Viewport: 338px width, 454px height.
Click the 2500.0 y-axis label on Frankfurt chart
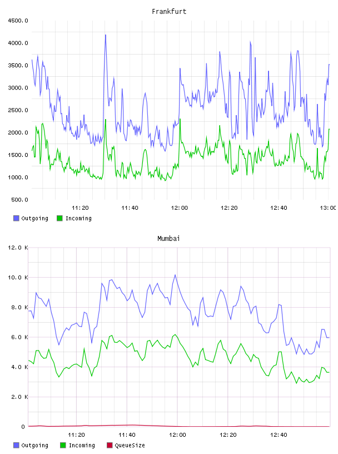18,110
